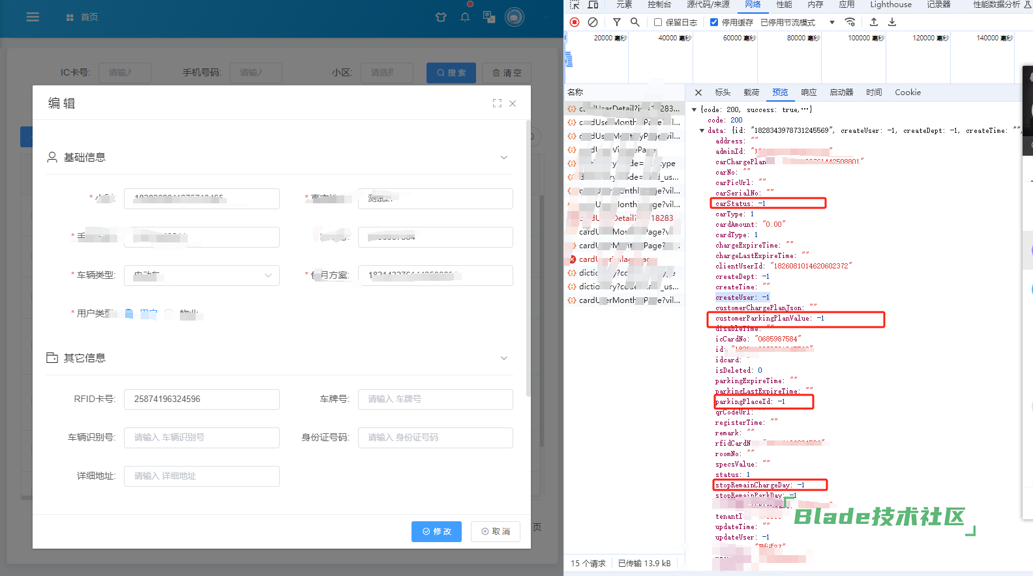
Task: Click the 取消 button
Action: (x=496, y=532)
